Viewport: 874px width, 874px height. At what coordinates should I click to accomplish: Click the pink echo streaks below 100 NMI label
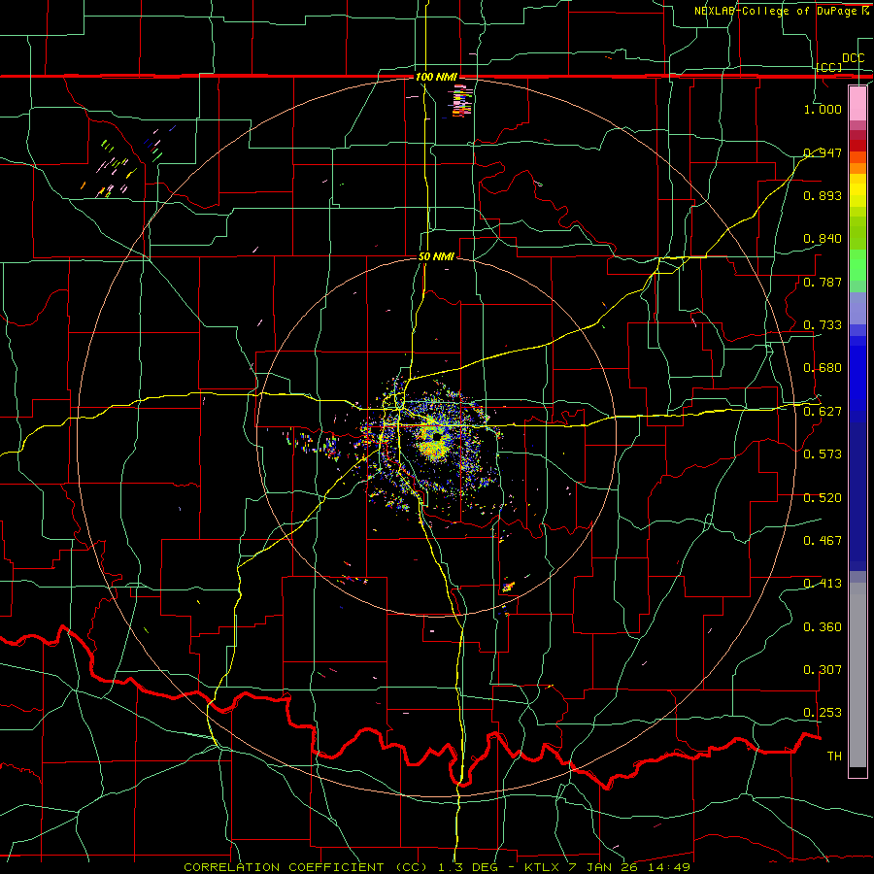click(x=462, y=102)
